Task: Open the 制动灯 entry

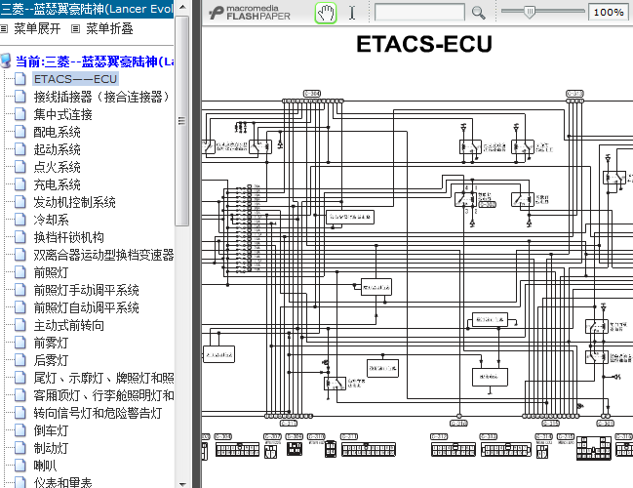Action: (x=51, y=448)
